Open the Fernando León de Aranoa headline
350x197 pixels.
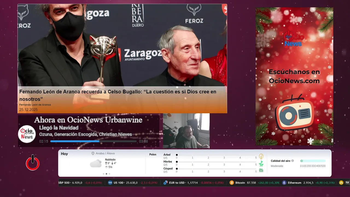[118, 95]
